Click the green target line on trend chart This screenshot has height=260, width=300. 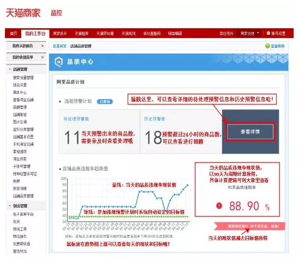click(129, 217)
